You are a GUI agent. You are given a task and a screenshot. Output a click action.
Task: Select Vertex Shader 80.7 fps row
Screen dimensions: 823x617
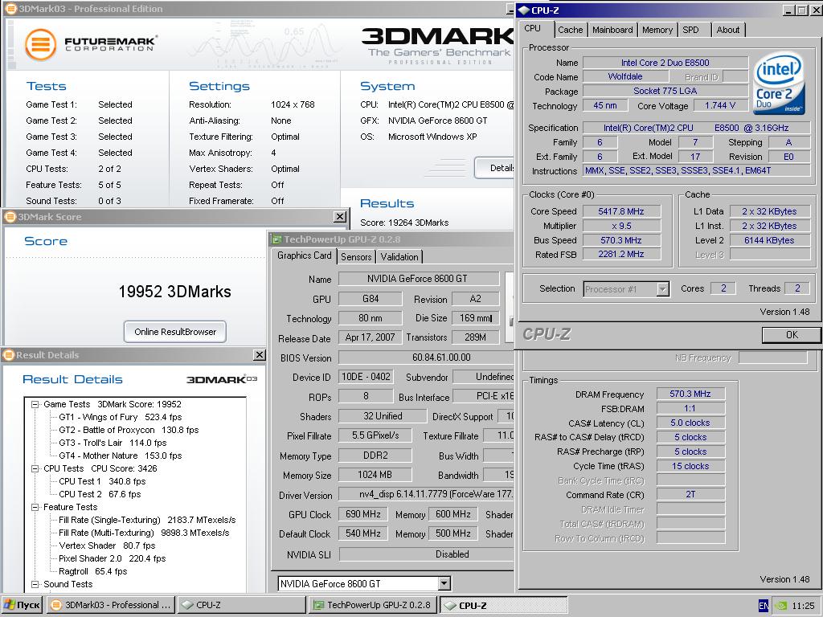pyautogui.click(x=107, y=545)
